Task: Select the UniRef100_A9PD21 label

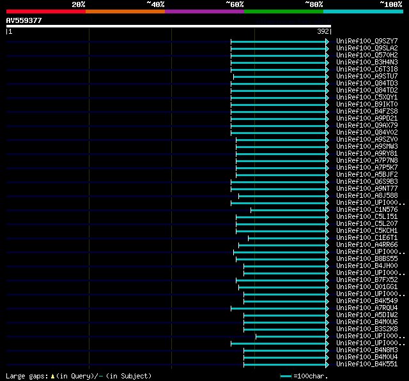Action: [367, 119]
